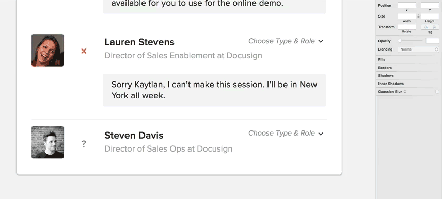Image resolution: width=442 pixels, height=199 pixels.
Task: Toggle the size proportion lock icon
Action: (418, 16)
